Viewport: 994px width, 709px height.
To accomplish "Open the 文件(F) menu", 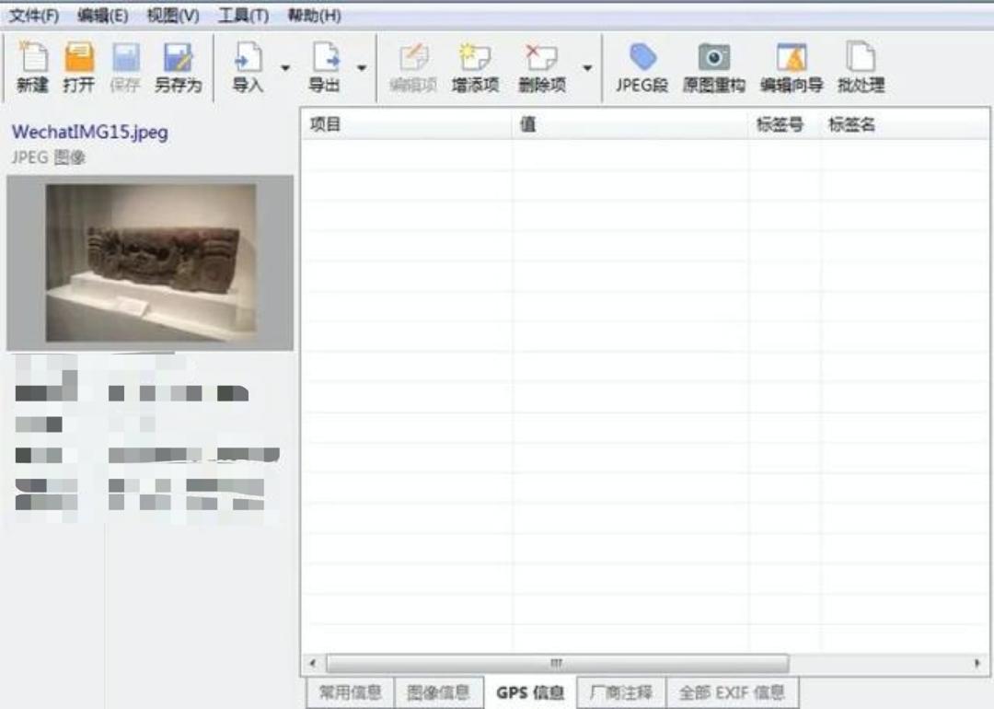I will 34,16.
